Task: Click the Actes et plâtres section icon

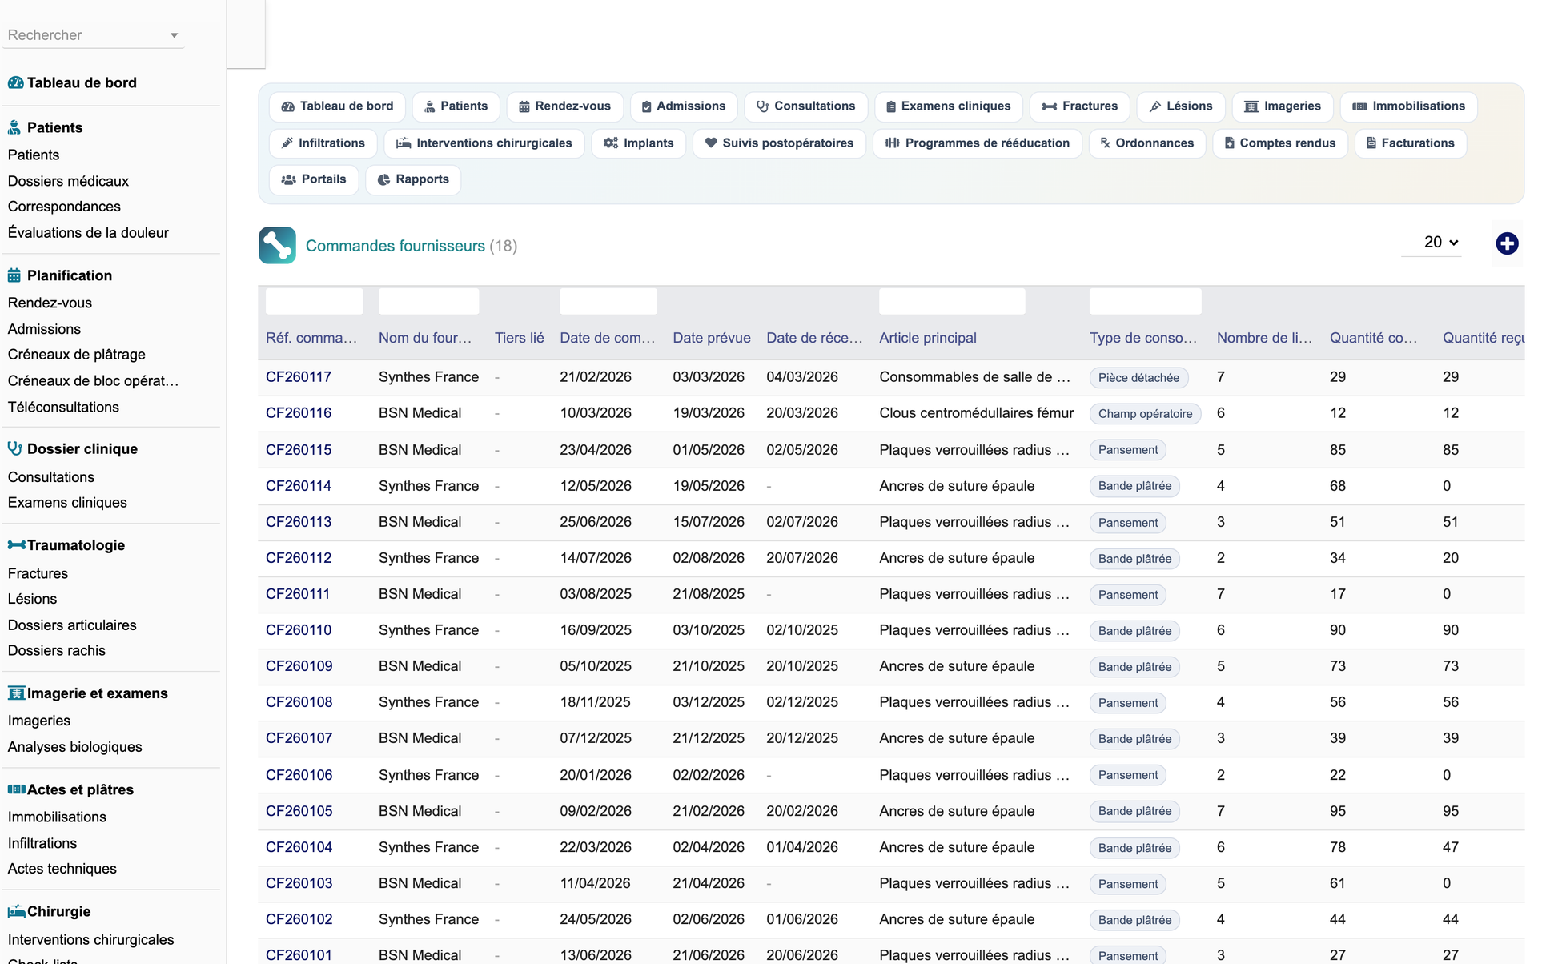Action: [16, 789]
